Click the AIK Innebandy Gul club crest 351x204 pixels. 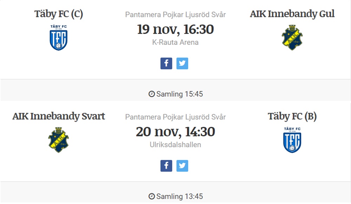click(292, 38)
